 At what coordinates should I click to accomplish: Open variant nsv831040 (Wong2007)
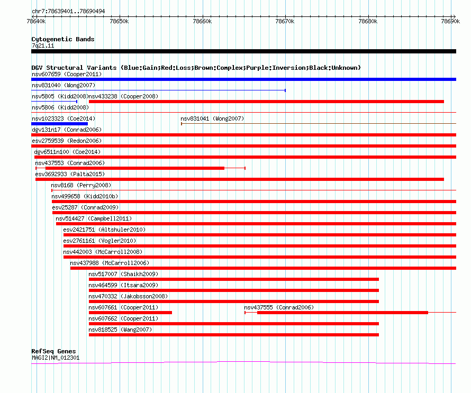[64, 85]
